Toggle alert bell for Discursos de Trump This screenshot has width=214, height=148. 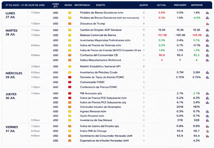click(x=144, y=24)
